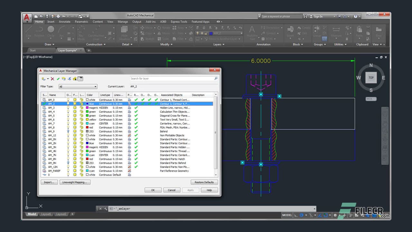Switch to the Annotate ribbon tab
This screenshot has height=232, width=412.
pos(64,22)
